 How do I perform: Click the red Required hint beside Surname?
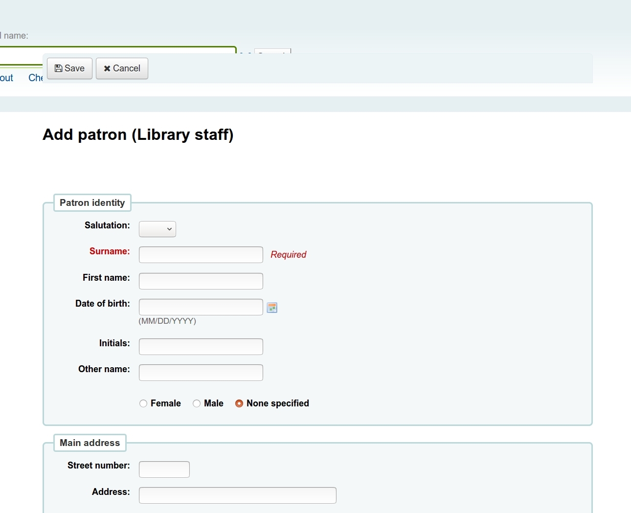pos(288,255)
